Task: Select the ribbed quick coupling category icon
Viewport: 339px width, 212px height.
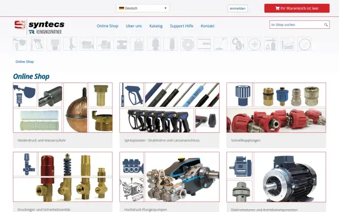Action: pos(54,44)
